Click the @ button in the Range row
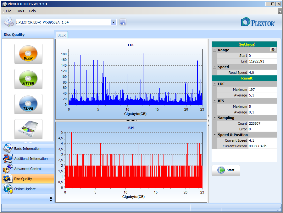 (273, 50)
